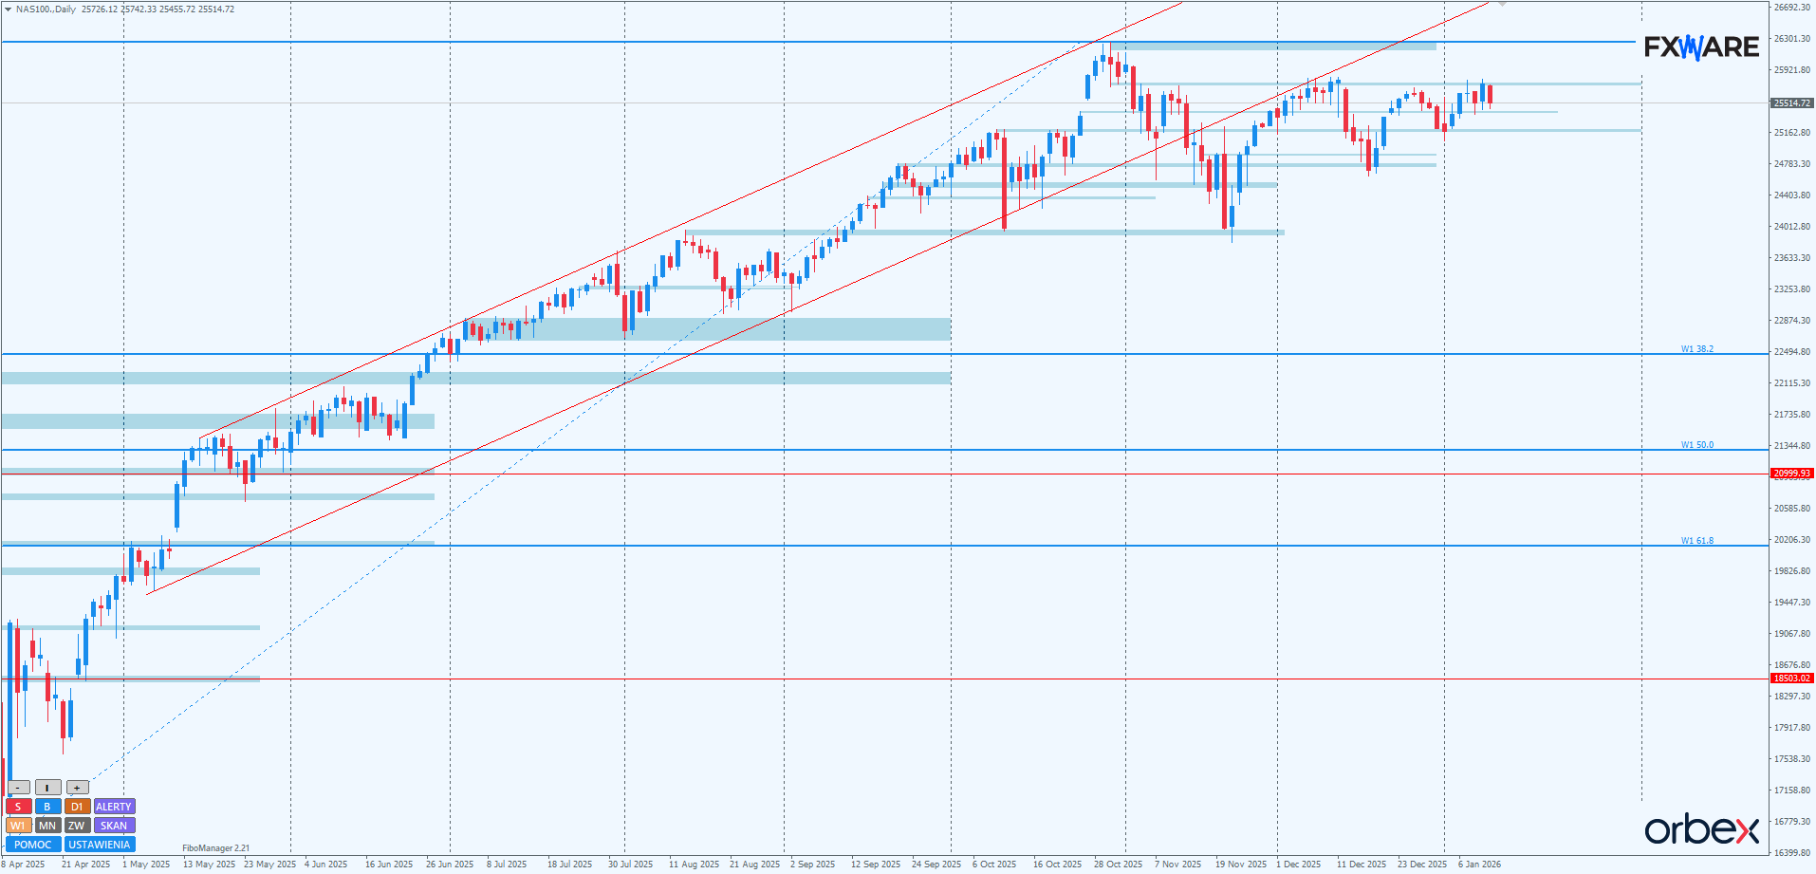The height and width of the screenshot is (874, 1816).
Task: Click the plus zoom button
Action: [78, 788]
